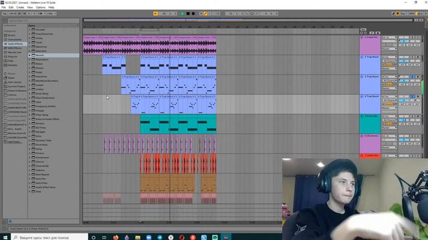Open Firefox from the taskbar

pos(116,237)
